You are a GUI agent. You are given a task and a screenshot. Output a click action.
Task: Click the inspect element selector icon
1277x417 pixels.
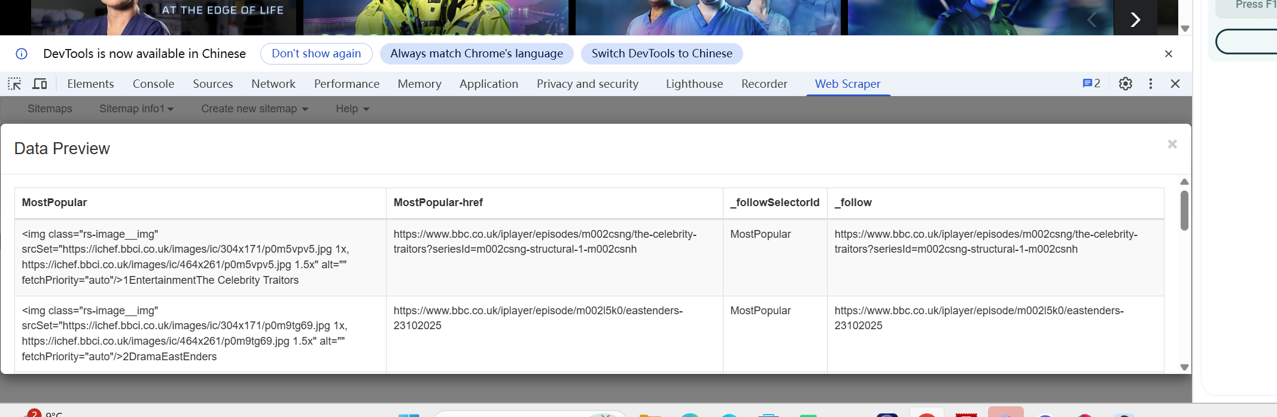pyautogui.click(x=14, y=84)
